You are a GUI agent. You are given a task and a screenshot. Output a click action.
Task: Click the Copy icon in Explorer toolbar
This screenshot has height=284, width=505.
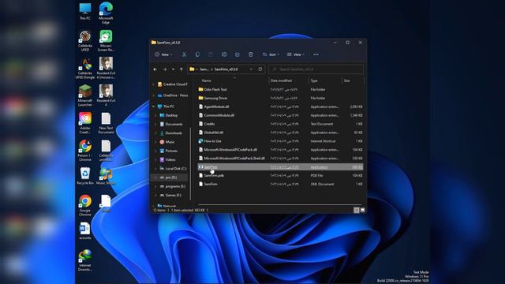197,54
